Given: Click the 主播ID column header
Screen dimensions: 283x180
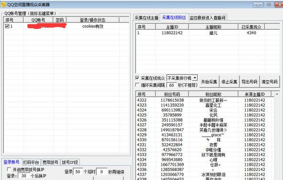Looking at the screenshot, I should pos(172,27).
